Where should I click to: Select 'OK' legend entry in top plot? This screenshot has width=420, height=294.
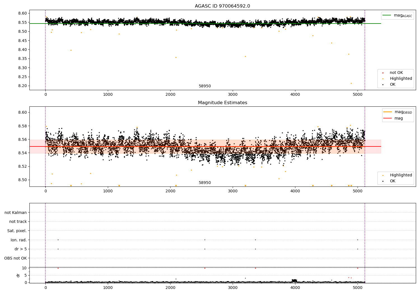(x=393, y=85)
